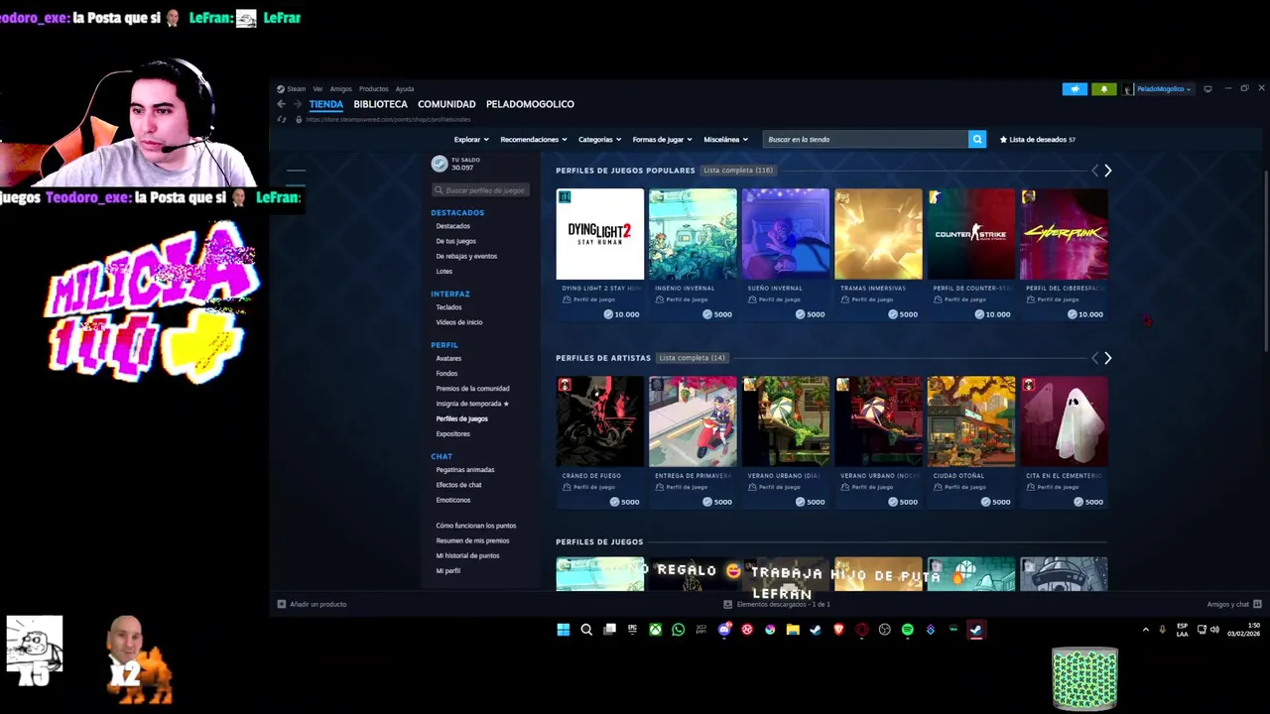Open File Explorer from taskbar
Image resolution: width=1270 pixels, height=714 pixels.
tap(793, 630)
